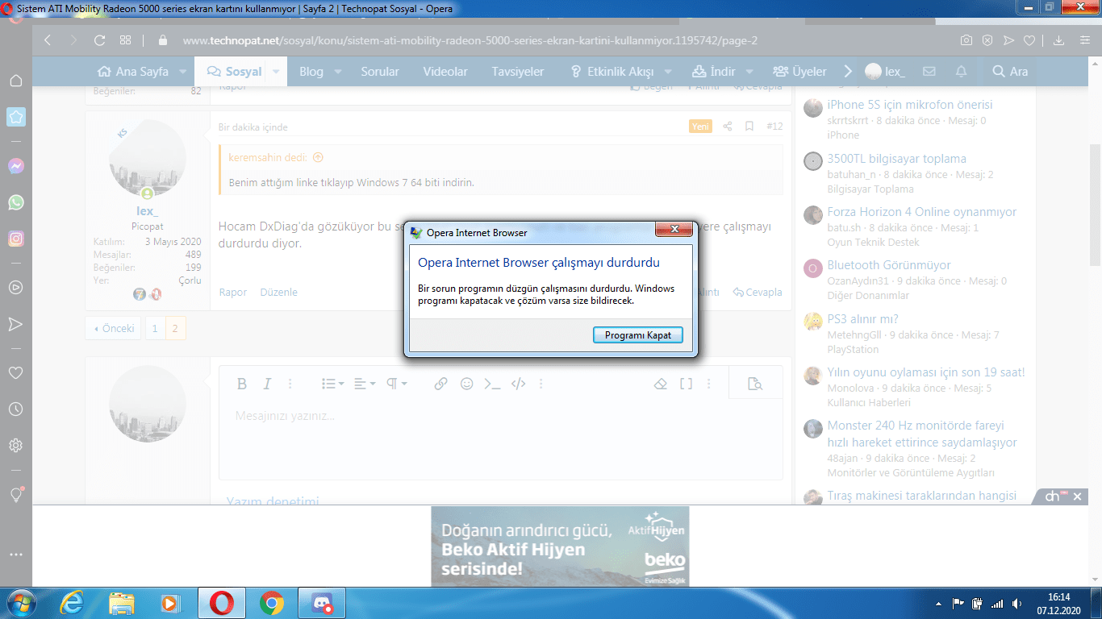Open thread "PS3 alınır mı?"
The image size is (1102, 619).
coord(862,319)
